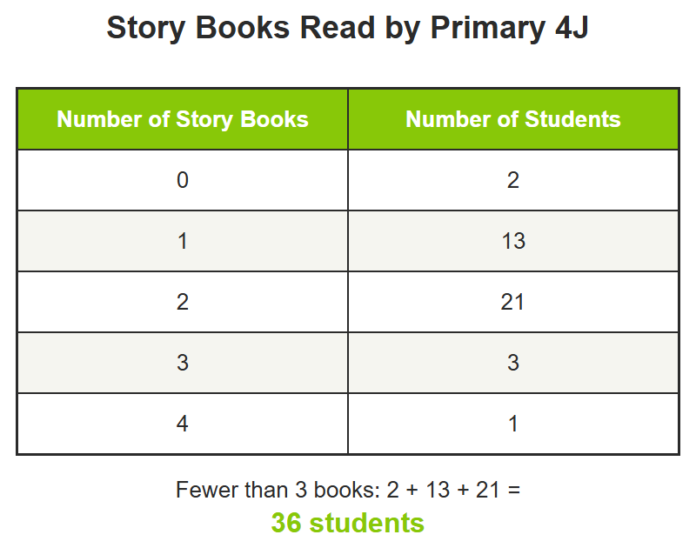Viewport: 696px width, 548px height.
Task: Click the title Story Books Read by Primary 4J
Action: coord(347,28)
